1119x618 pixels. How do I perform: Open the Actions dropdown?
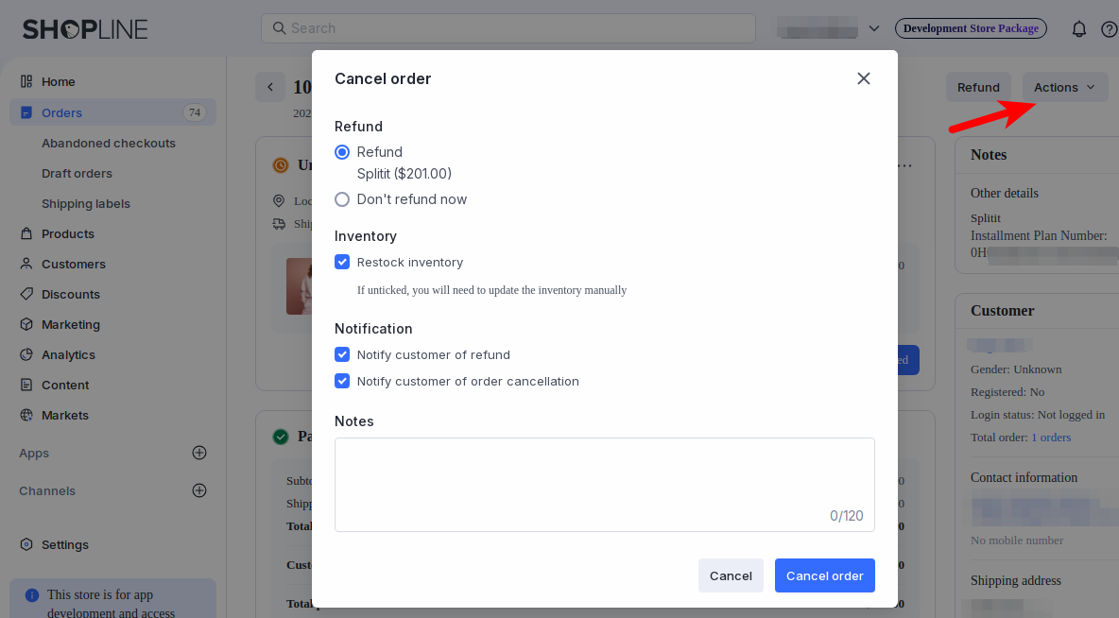(1065, 87)
